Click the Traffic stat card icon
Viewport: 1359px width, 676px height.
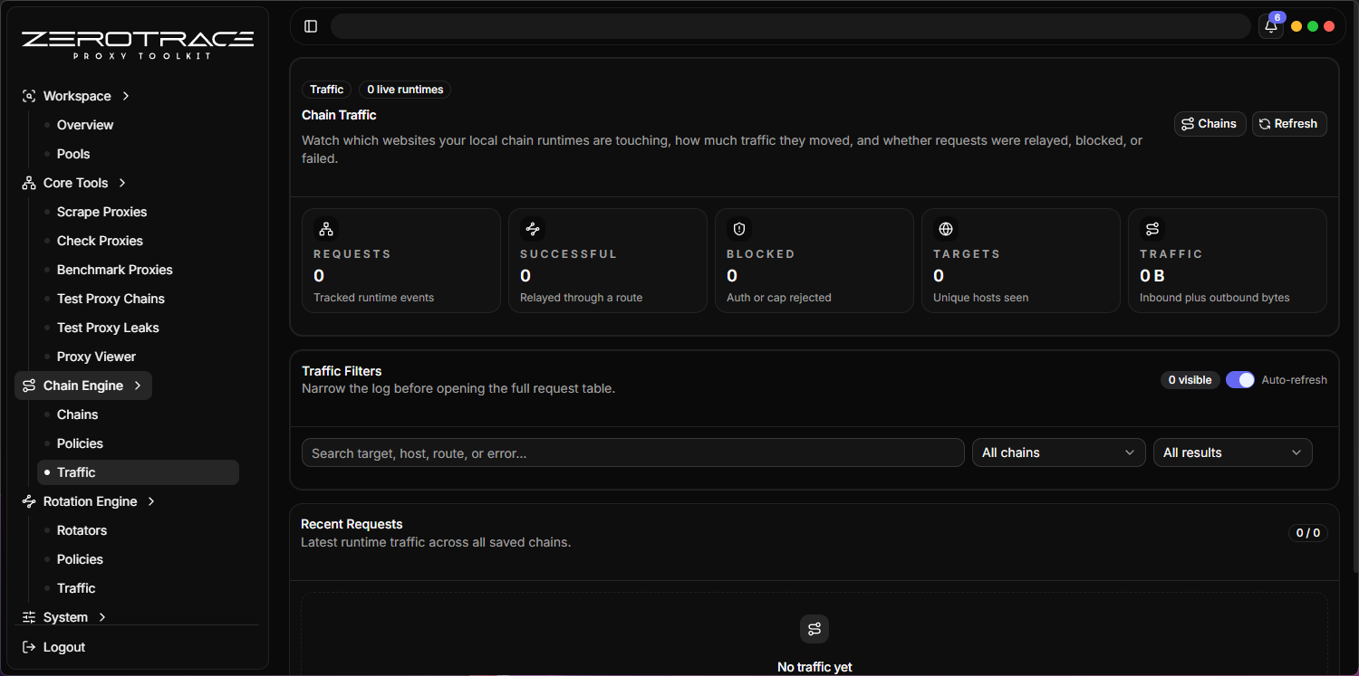[x=1152, y=229]
